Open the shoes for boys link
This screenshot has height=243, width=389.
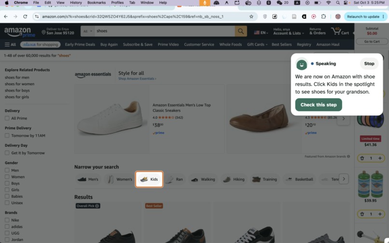pos(17,91)
